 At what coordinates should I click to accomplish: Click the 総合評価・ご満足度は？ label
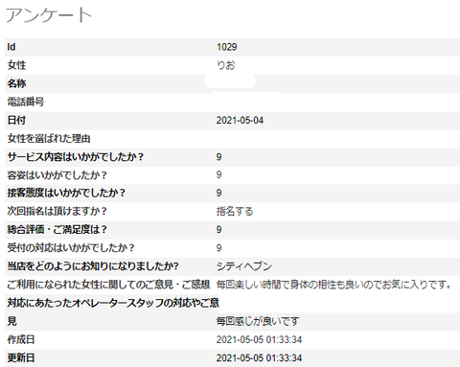pos(57,229)
